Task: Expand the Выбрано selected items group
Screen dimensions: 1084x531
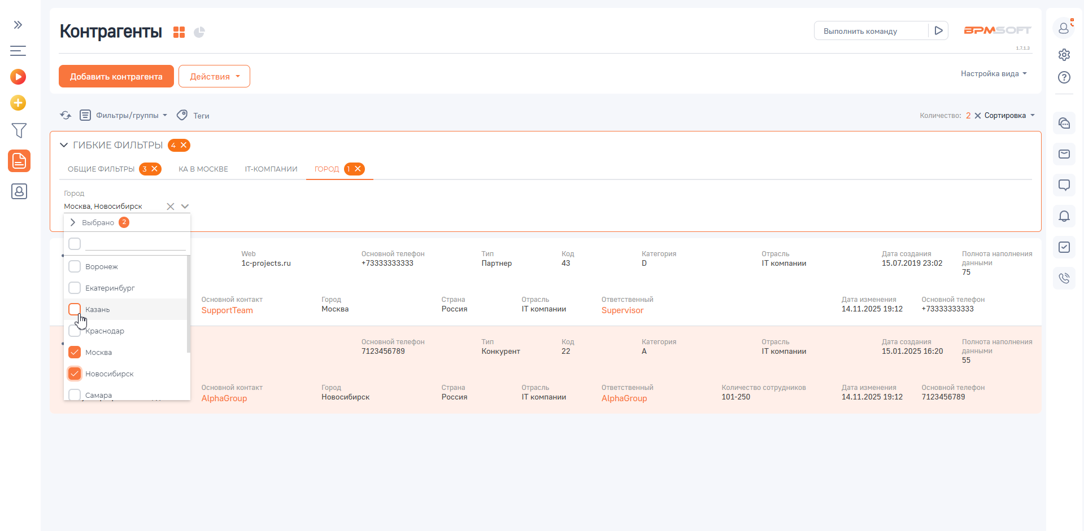Action: tap(73, 222)
